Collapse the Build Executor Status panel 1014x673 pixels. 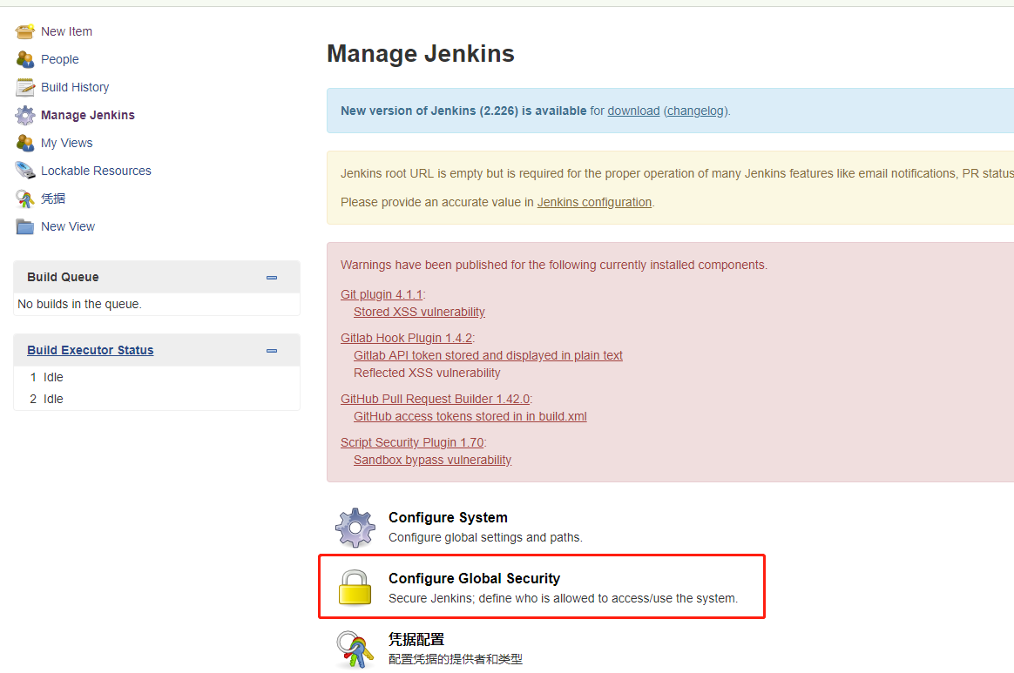click(x=271, y=350)
